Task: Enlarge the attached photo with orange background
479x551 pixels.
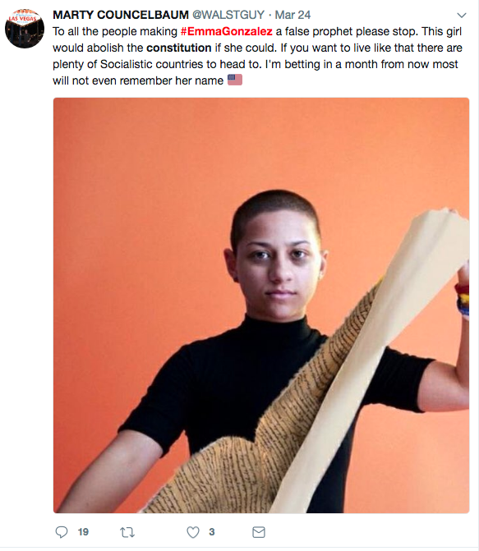Action: pyautogui.click(x=261, y=305)
